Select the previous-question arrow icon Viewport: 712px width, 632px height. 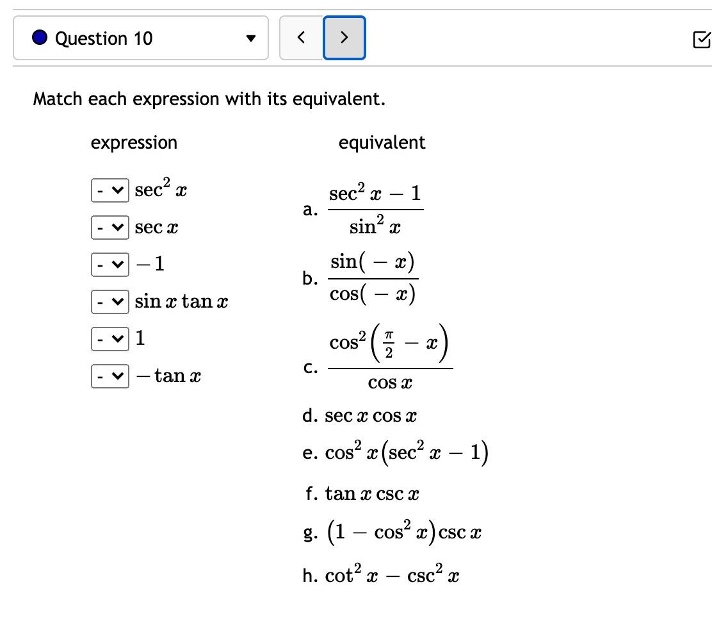coord(301,38)
